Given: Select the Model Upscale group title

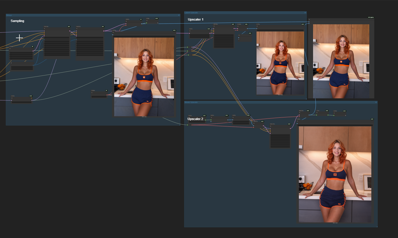Looking at the screenshot, I should coord(191,102).
